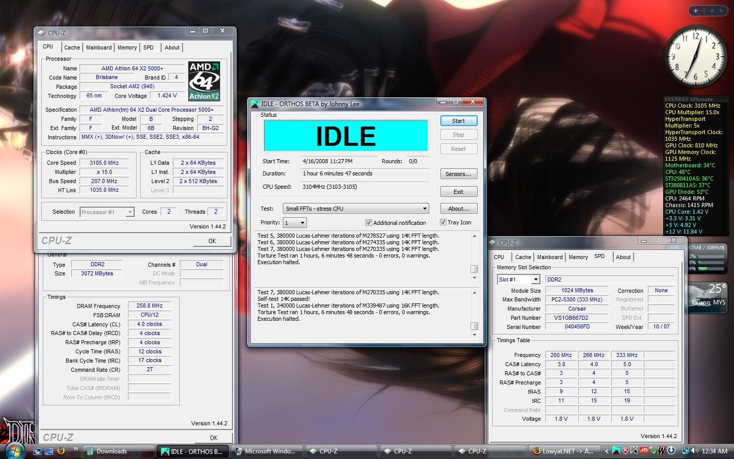Click the Orthos tray icon

pyautogui.click(x=616, y=451)
